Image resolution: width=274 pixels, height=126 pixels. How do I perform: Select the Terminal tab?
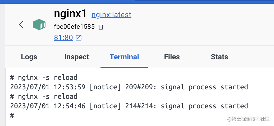[x=124, y=57]
